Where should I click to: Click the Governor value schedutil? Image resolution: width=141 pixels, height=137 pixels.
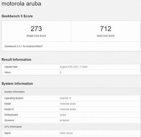(x=65, y=120)
